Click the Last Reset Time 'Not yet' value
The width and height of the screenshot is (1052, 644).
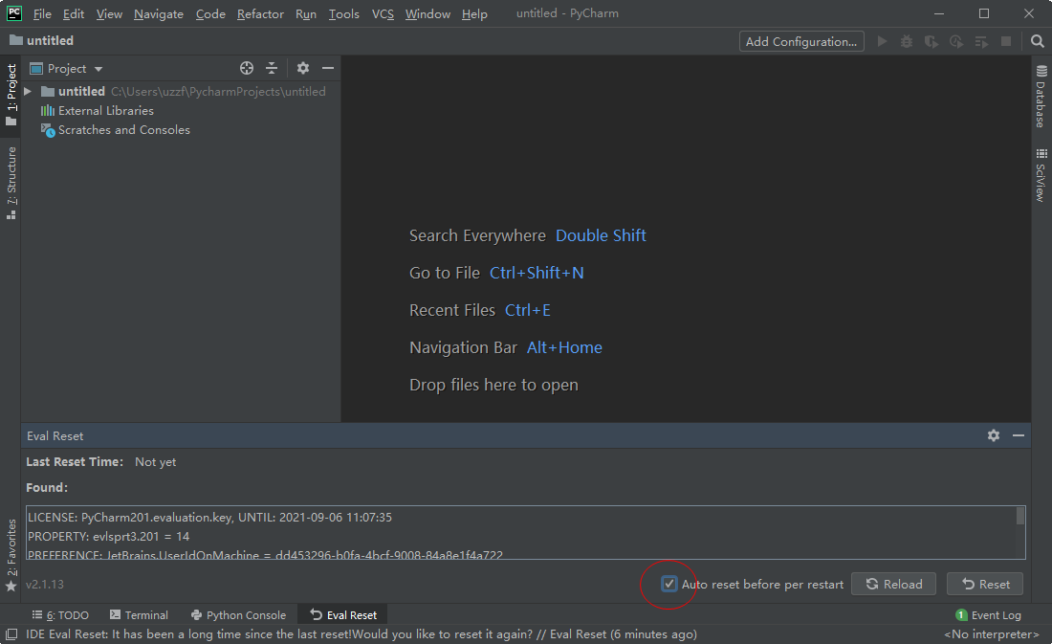pyautogui.click(x=156, y=462)
